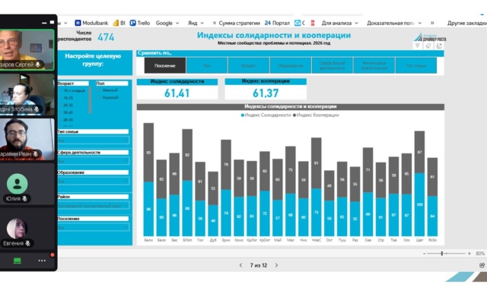This screenshot has width=487, height=300.
Task: Select the Финансовое благополучие tab
Action: [374, 65]
